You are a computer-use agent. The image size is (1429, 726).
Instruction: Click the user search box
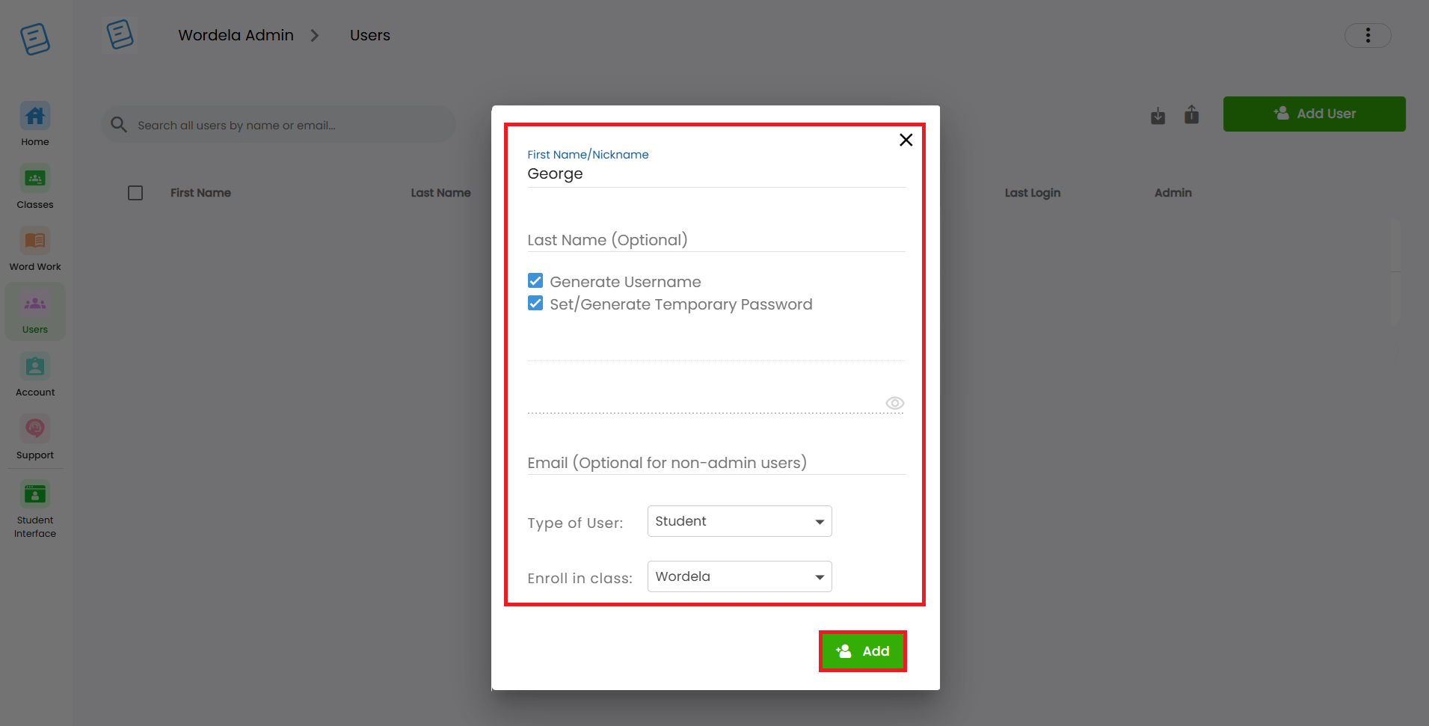click(x=278, y=125)
